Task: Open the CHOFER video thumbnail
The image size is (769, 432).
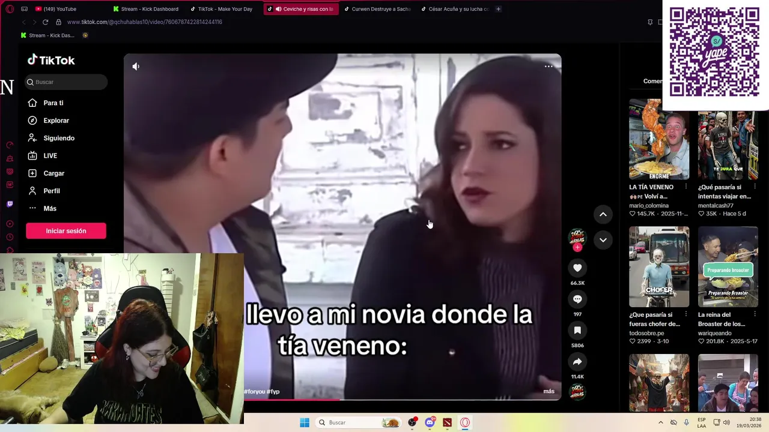Action: pos(659,267)
